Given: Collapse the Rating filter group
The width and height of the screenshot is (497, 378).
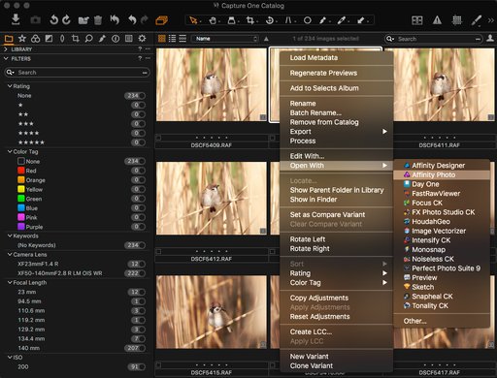Looking at the screenshot, I should [x=10, y=86].
